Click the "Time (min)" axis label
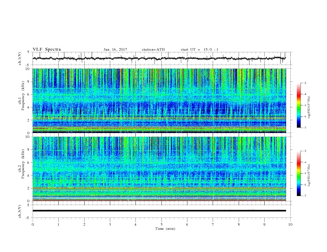This screenshot has width=327, height=252. pyautogui.click(x=165, y=229)
